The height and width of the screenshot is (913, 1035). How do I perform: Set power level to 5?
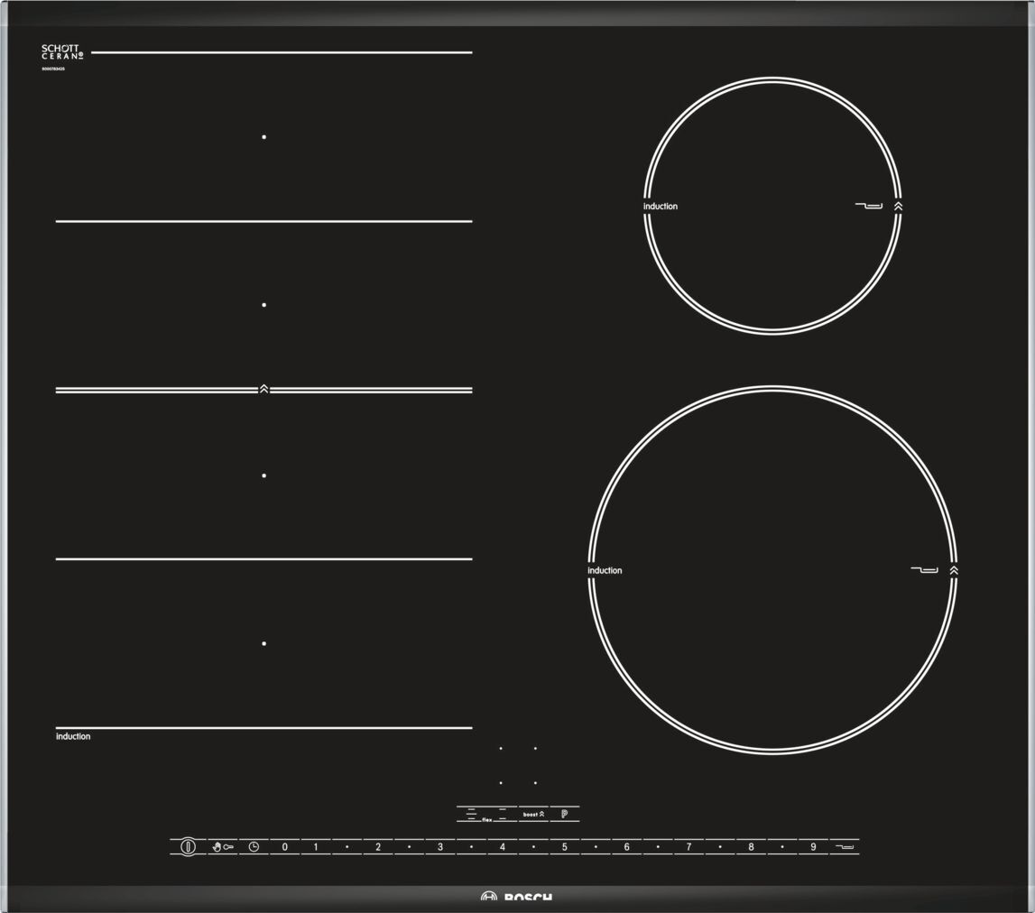565,847
